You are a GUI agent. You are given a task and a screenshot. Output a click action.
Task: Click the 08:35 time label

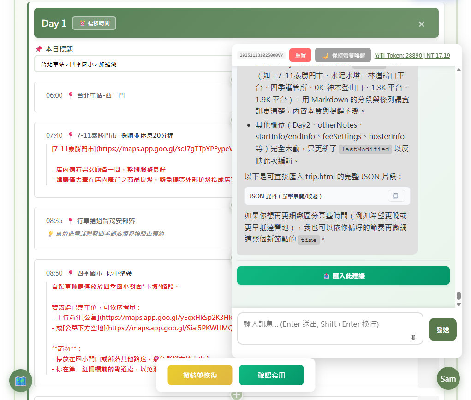tap(54, 221)
